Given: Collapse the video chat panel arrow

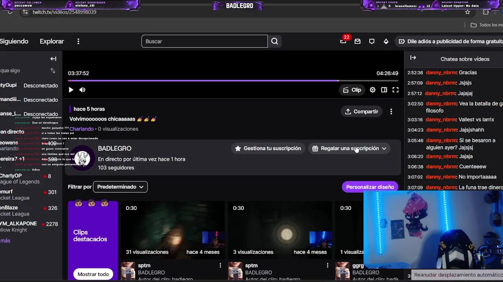Looking at the screenshot, I should [413, 58].
